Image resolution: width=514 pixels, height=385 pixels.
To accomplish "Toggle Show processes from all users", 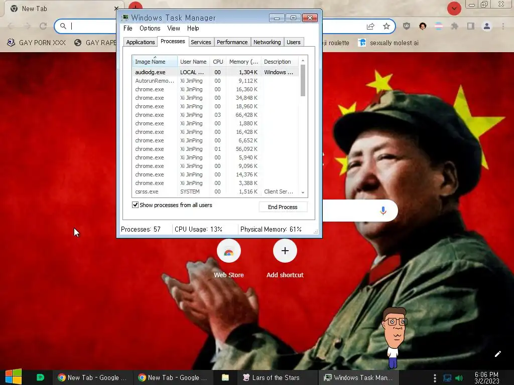I will pos(135,205).
